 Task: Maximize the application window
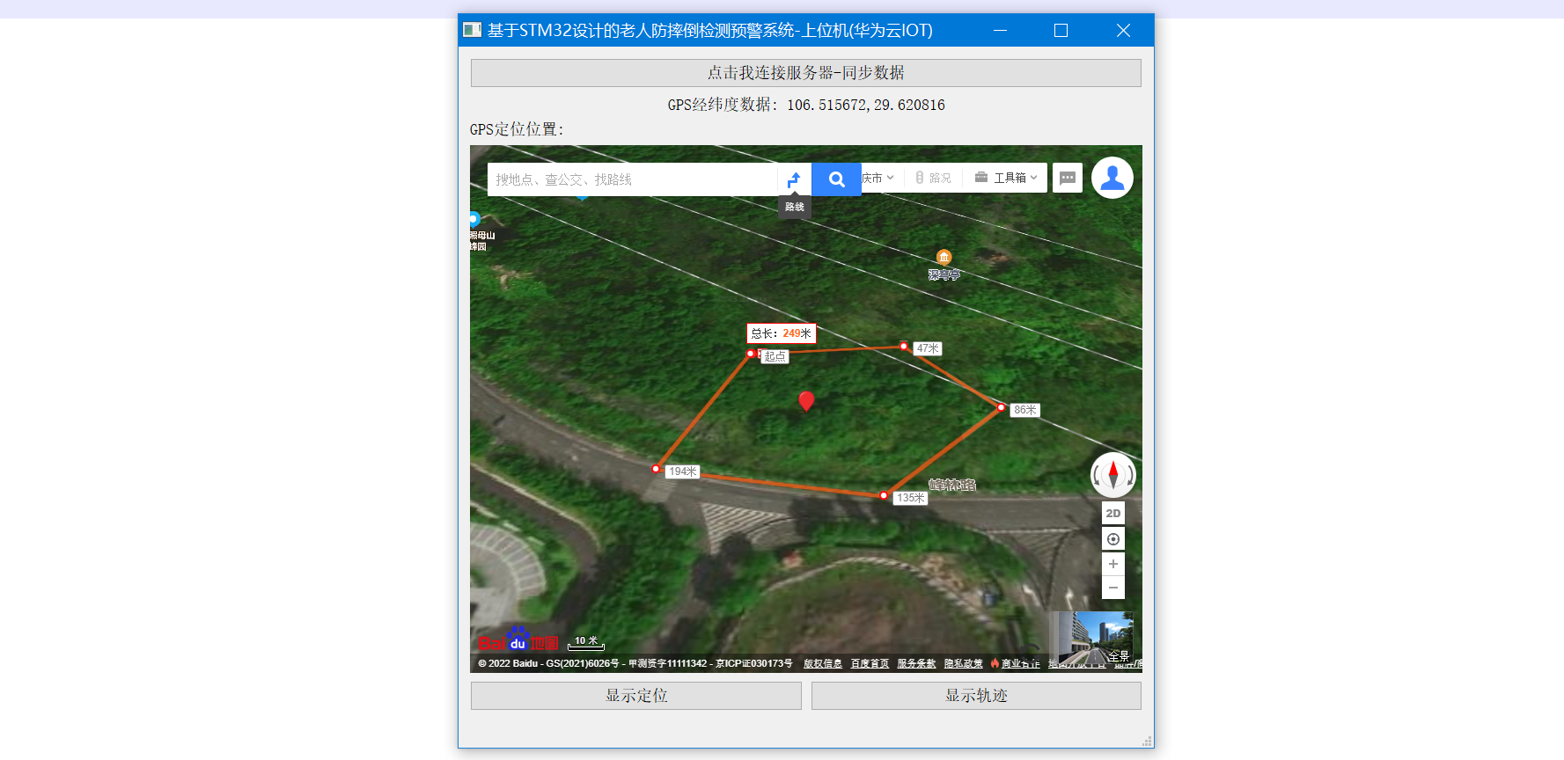click(x=1061, y=31)
